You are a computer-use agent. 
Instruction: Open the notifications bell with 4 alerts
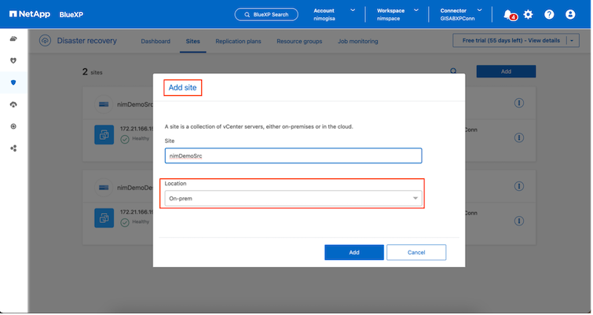(x=508, y=14)
